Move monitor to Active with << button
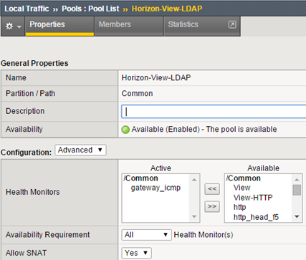This screenshot has height=260, width=306. (x=212, y=189)
